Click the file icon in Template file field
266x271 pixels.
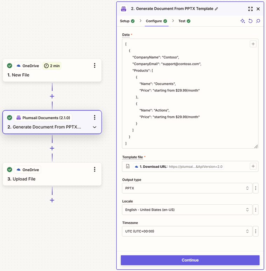128,166
